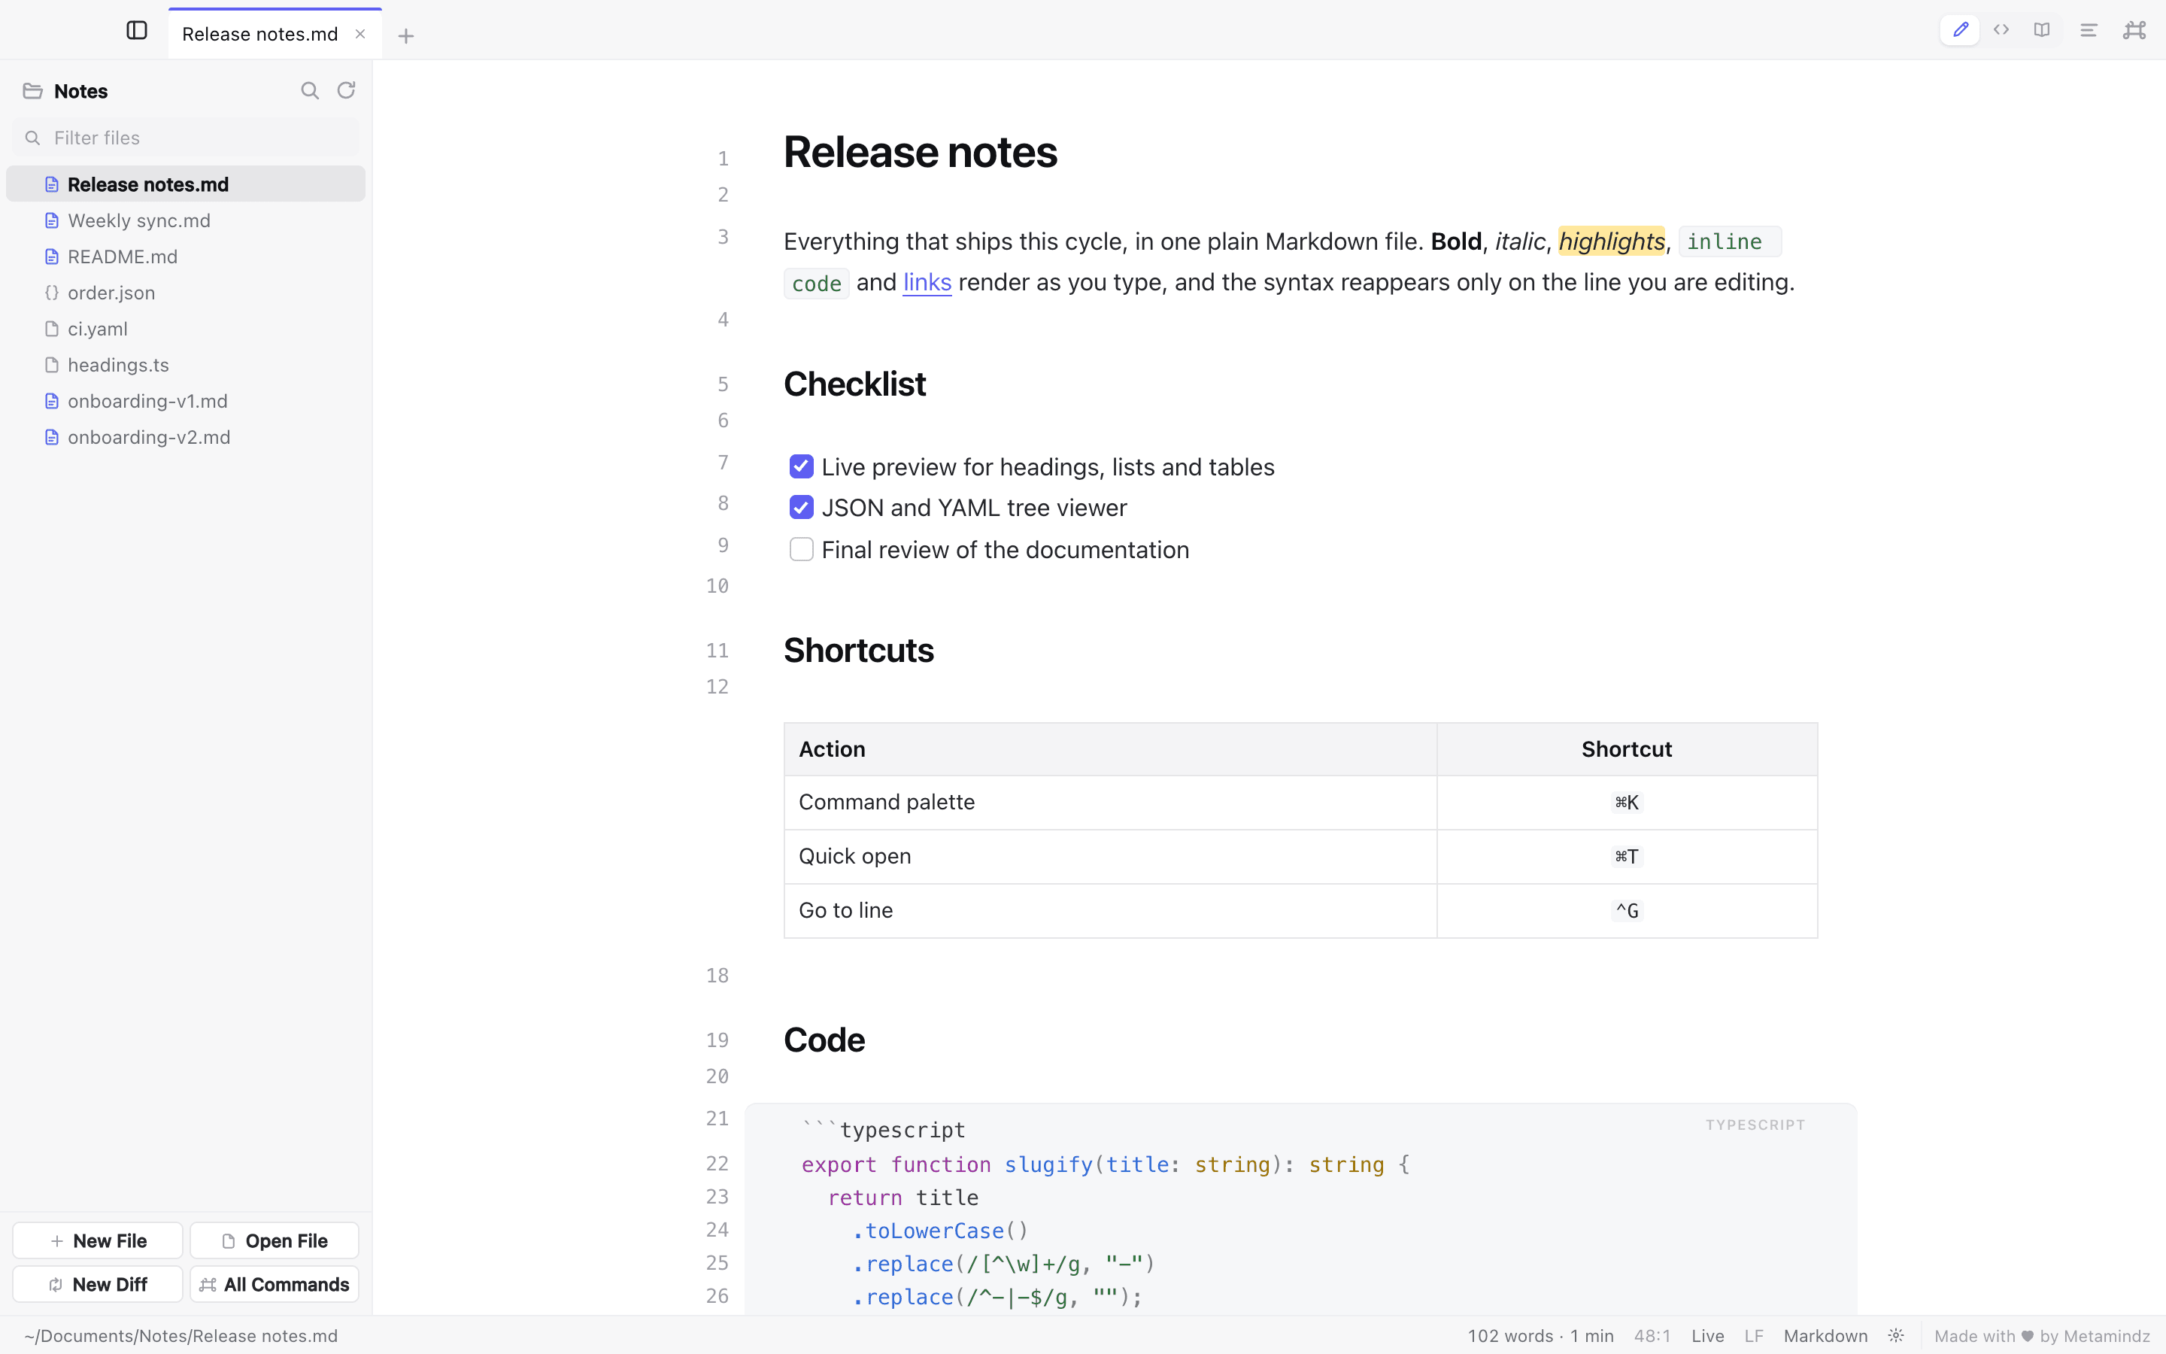Open order.json file
Viewport: 2166px width, 1354px height.
(187, 293)
